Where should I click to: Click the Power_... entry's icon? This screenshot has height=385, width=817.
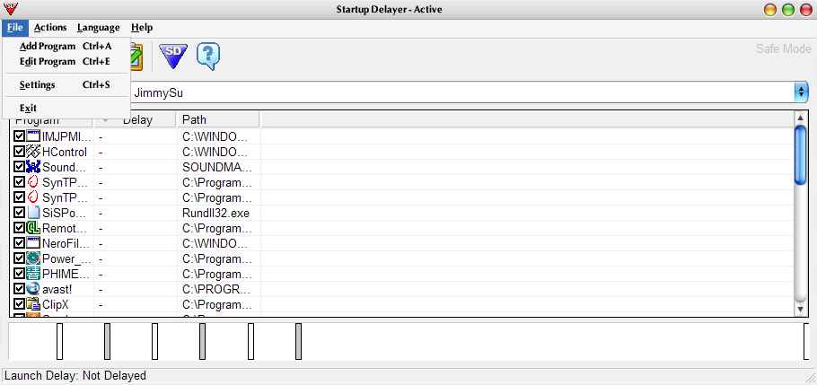pyautogui.click(x=33, y=258)
